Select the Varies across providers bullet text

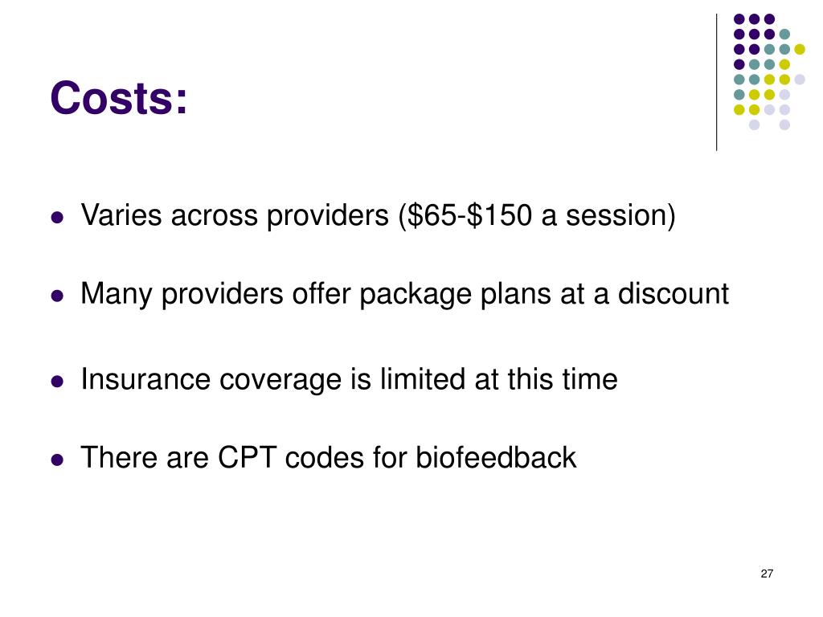378,215
